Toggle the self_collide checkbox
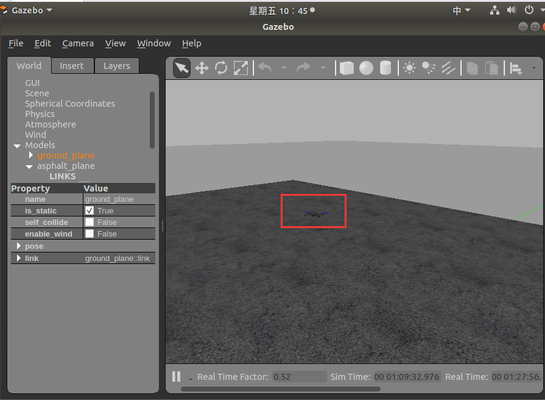Screen dimensions: 545x400 90,222
